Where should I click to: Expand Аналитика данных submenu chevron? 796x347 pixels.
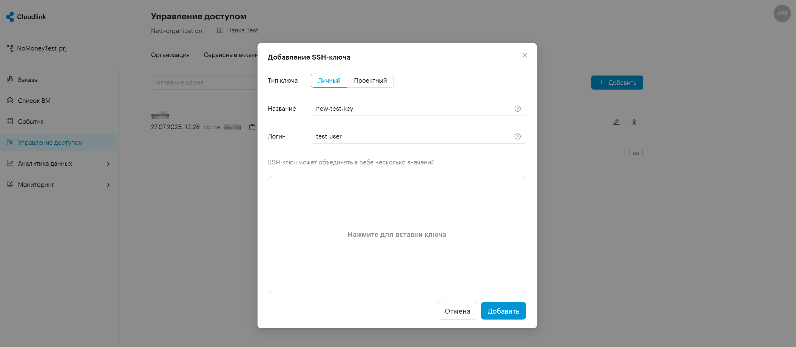click(108, 164)
